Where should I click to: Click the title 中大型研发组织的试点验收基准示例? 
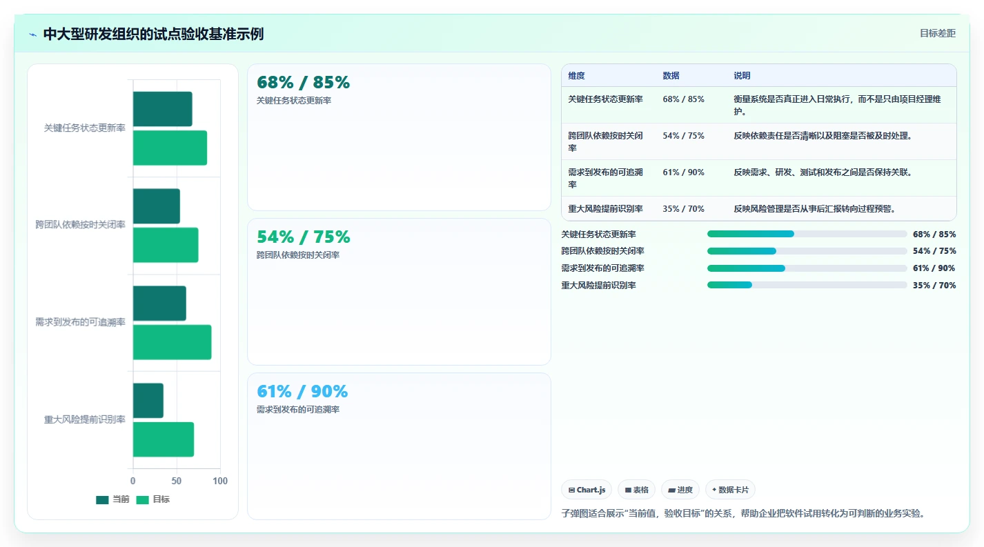(x=153, y=34)
